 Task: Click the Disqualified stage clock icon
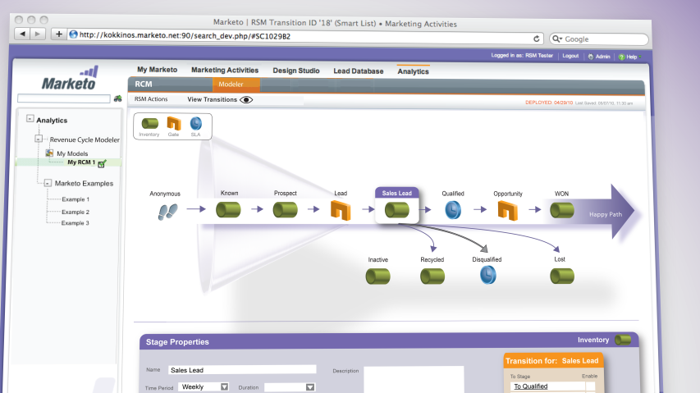coord(487,275)
